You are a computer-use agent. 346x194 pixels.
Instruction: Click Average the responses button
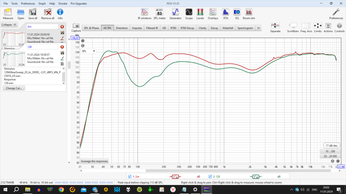(94, 161)
